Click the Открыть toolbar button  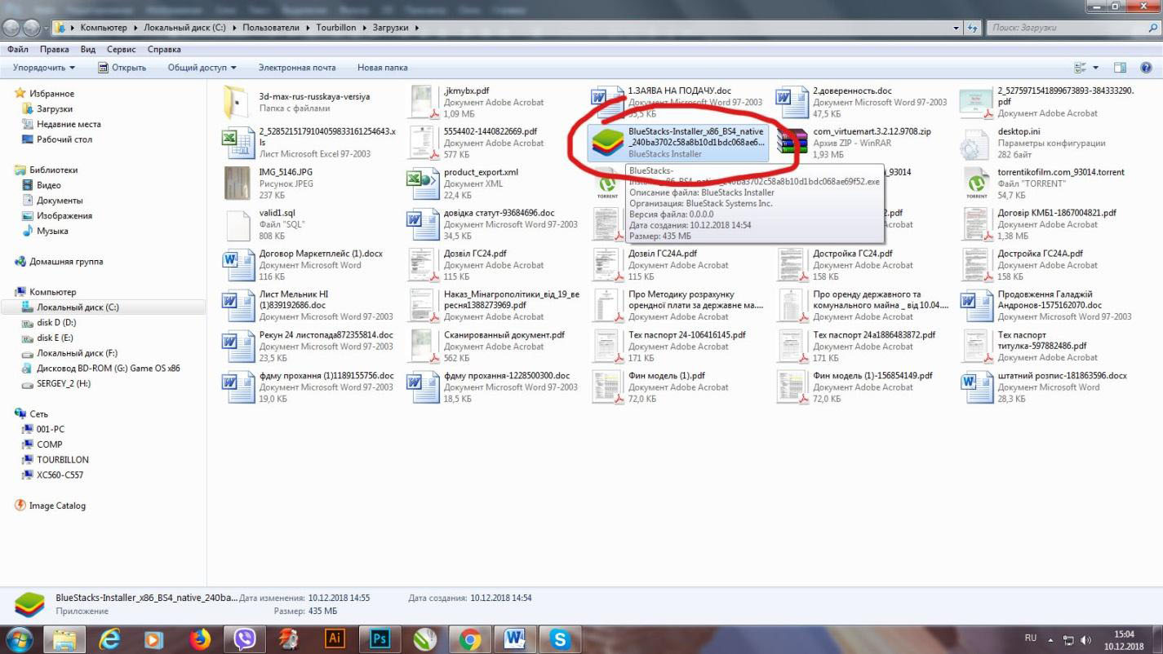[122, 68]
